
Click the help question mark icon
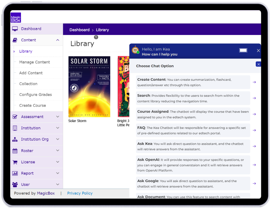coord(96,37)
